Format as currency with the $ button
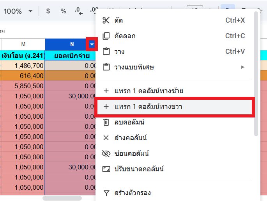The height and width of the screenshot is (201, 267). pyautogui.click(x=48, y=11)
